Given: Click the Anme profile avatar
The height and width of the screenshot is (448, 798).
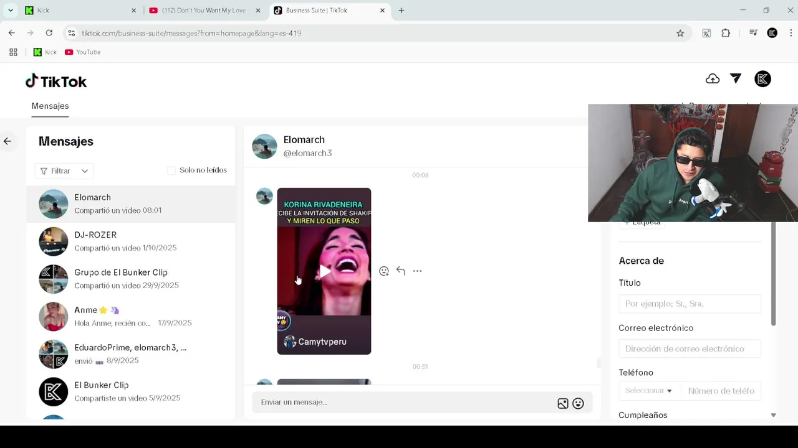Looking at the screenshot, I should 53,317.
